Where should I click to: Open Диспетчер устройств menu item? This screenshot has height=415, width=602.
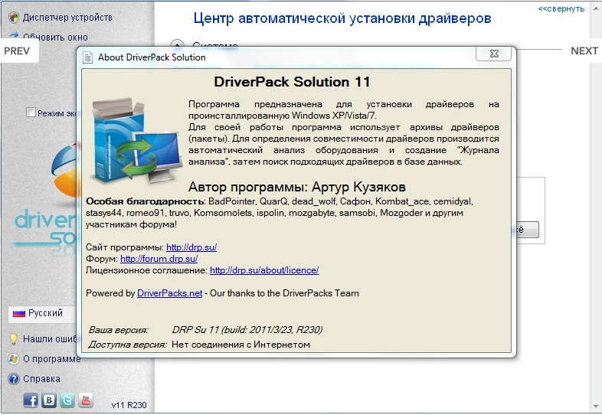67,18
